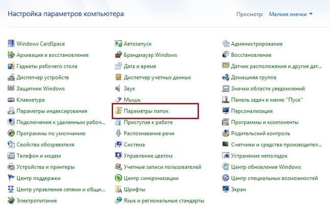The image size is (330, 214).
Task: Click the «Система» computer icon
Action: (119, 144)
